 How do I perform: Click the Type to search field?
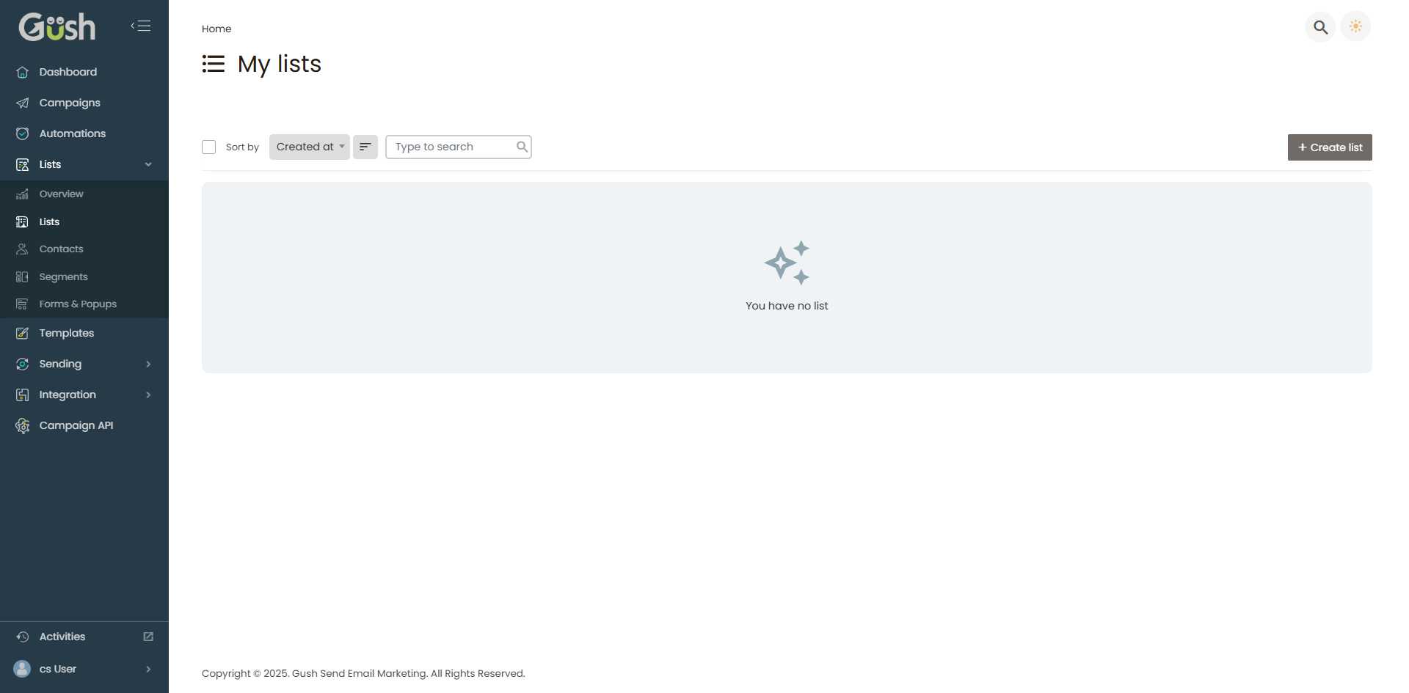coord(459,147)
